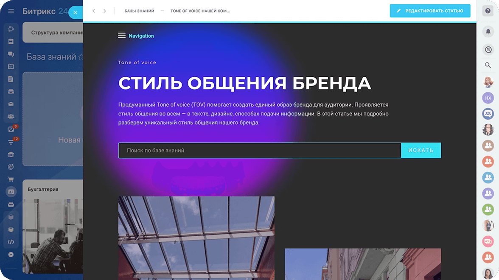Screen dimensions: 499x280
Task: Go back with the previous arrow
Action: (x=94, y=11)
